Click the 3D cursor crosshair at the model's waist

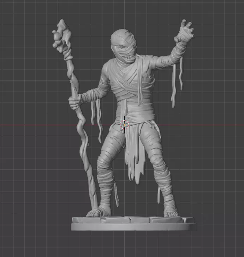click(x=125, y=125)
